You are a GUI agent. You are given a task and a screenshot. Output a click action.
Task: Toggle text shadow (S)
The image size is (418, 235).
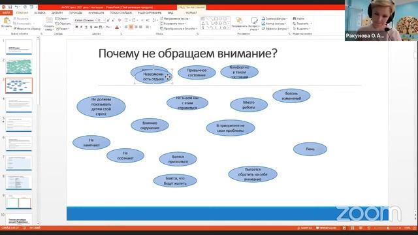pyautogui.click(x=91, y=27)
